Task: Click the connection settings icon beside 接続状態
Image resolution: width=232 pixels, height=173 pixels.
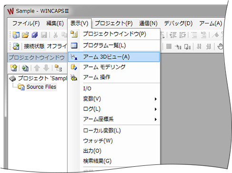Action: pyautogui.click(x=16, y=46)
